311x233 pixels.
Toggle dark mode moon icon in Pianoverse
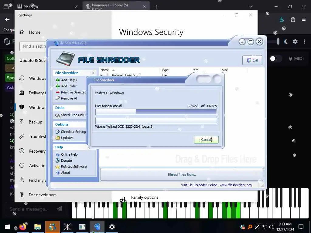(286, 42)
